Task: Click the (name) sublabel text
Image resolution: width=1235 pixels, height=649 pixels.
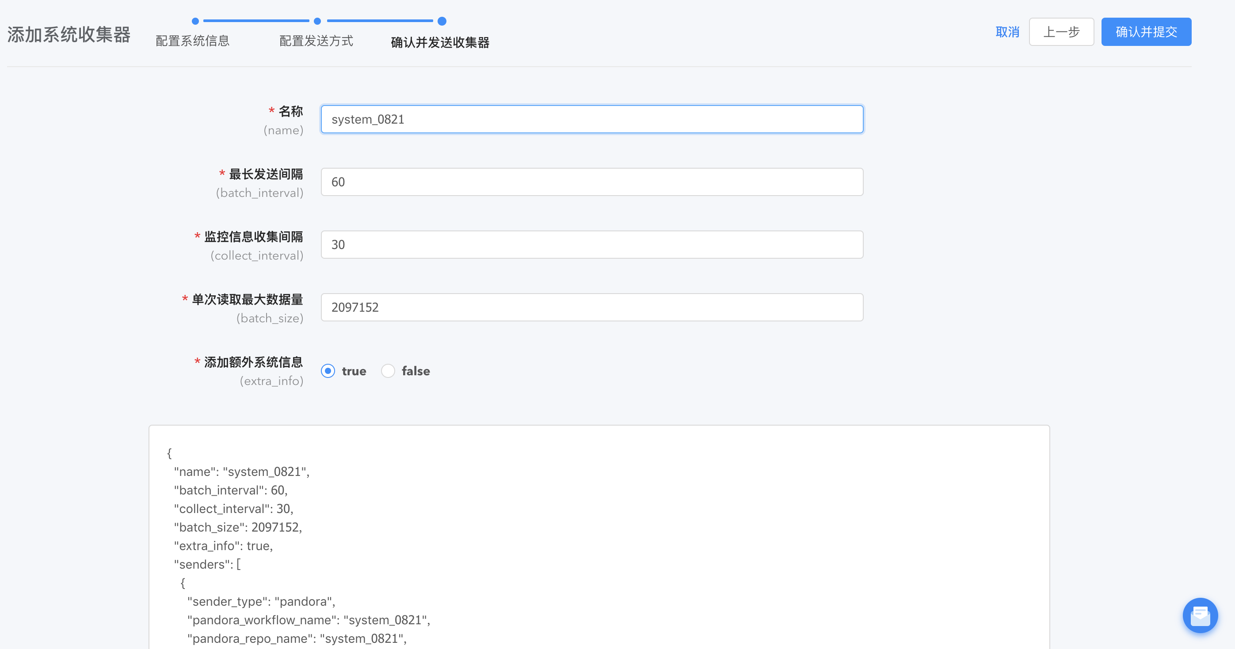Action: point(283,130)
